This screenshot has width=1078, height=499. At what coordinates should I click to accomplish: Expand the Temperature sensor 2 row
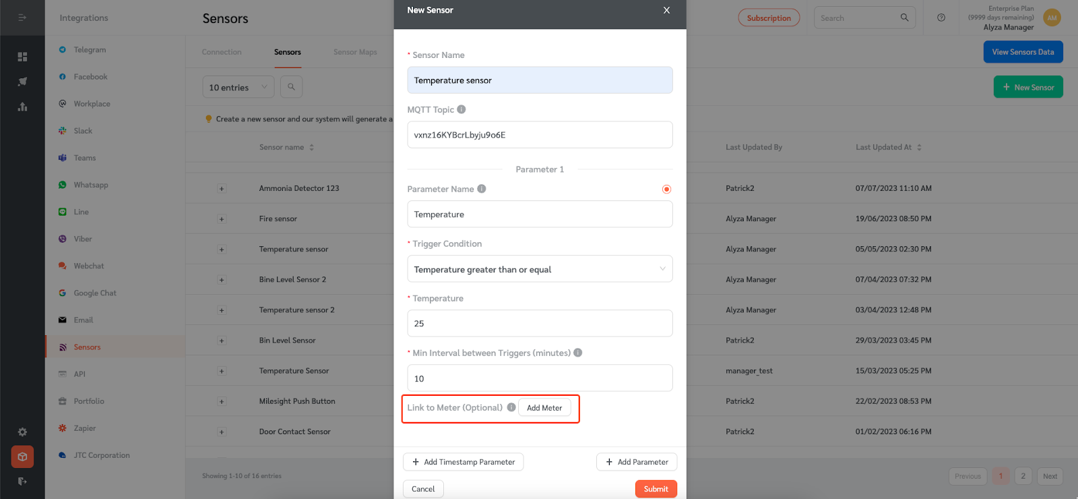[x=221, y=310]
